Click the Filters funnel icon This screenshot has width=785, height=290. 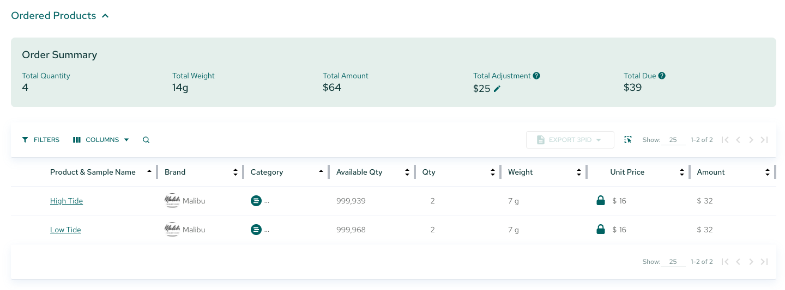tap(25, 140)
